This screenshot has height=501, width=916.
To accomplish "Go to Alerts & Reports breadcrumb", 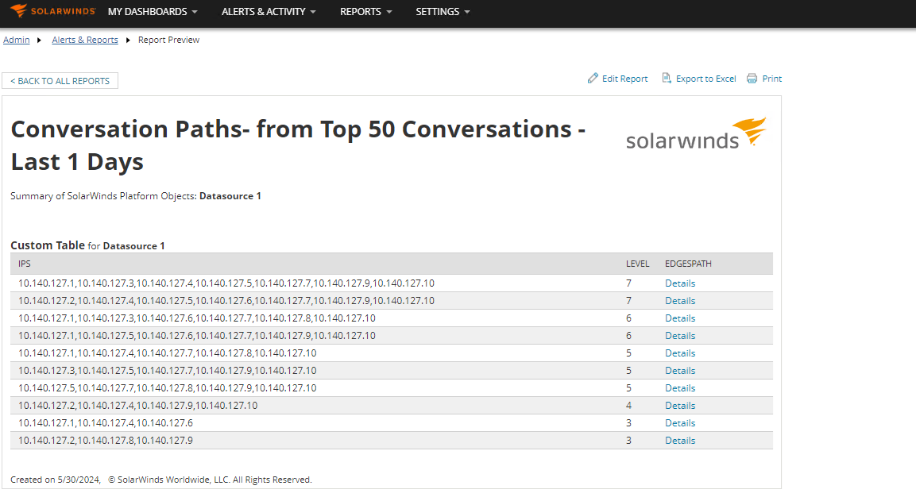I will click(x=85, y=40).
